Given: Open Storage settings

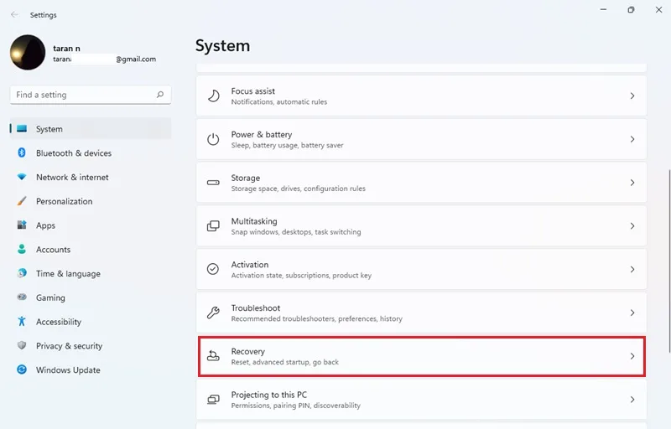Looking at the screenshot, I should click(422, 183).
